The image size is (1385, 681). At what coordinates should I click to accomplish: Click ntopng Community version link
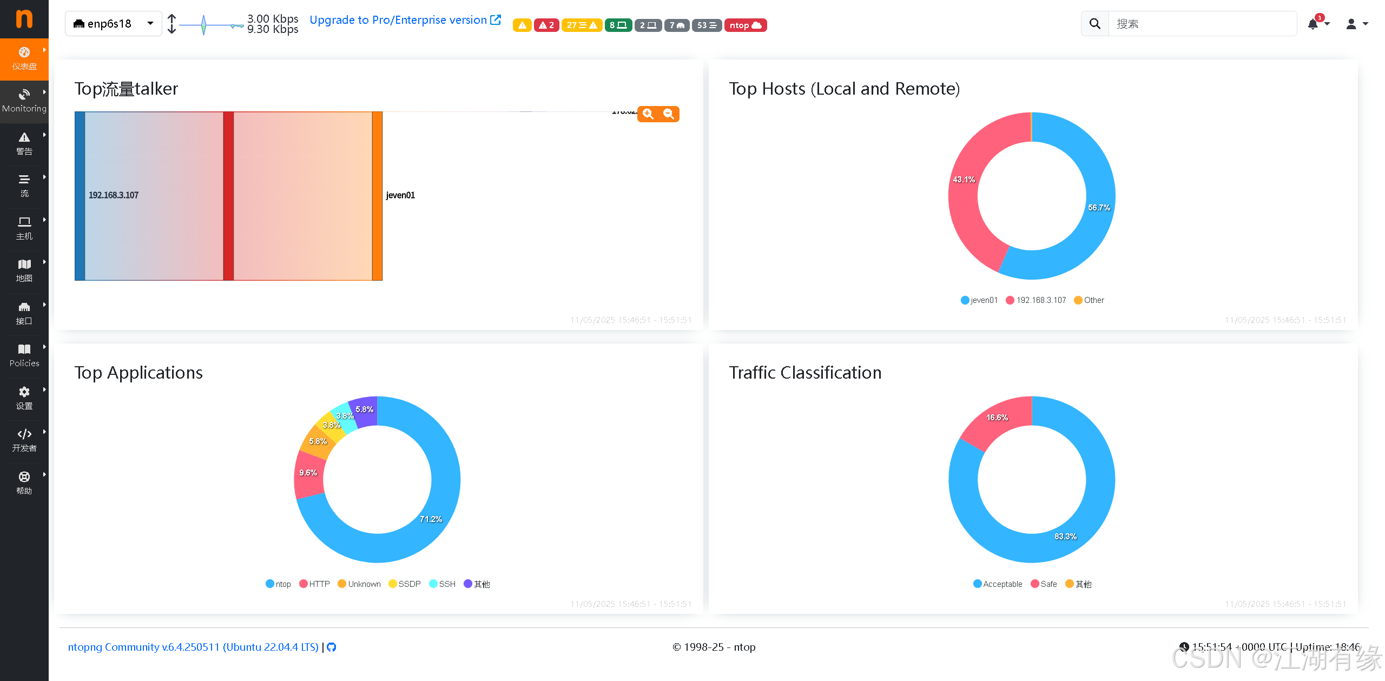click(193, 647)
